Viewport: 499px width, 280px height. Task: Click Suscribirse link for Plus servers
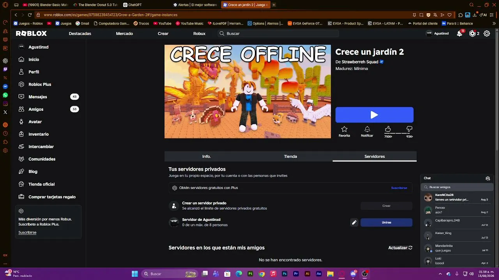(399, 188)
